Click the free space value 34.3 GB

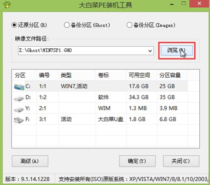click(x=139, y=97)
